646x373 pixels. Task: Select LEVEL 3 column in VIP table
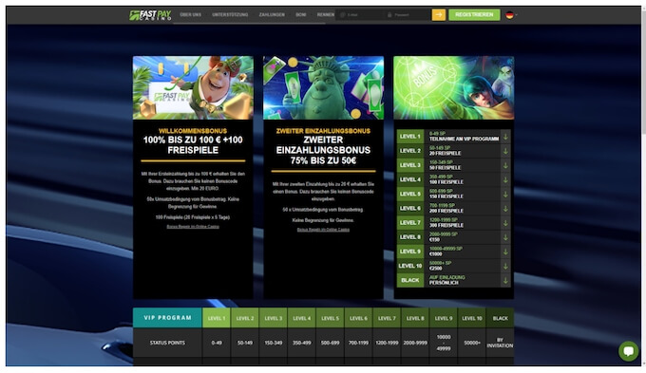pos(274,318)
